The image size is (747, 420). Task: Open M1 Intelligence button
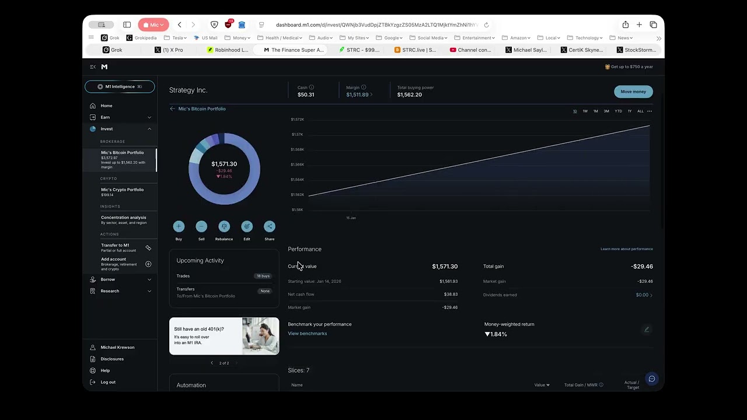coord(120,86)
